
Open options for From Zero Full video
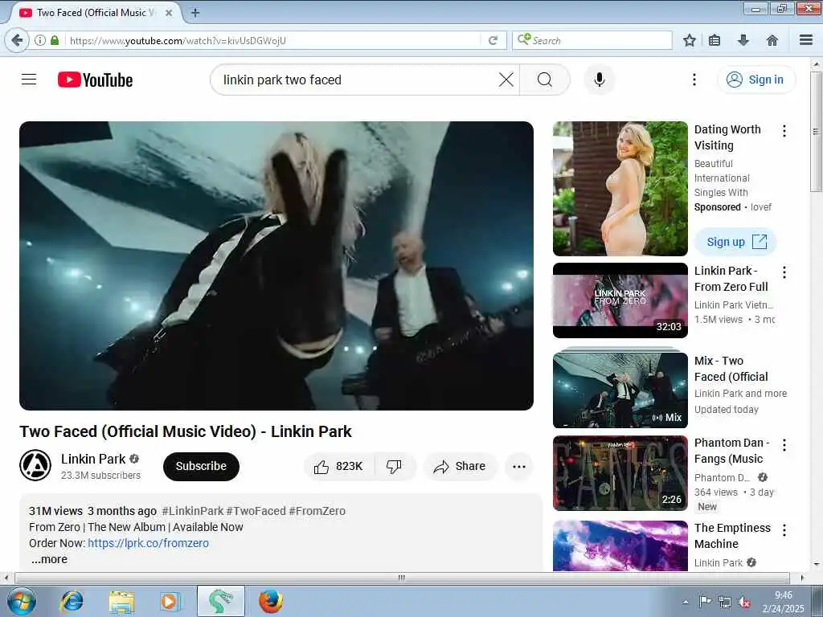784,272
